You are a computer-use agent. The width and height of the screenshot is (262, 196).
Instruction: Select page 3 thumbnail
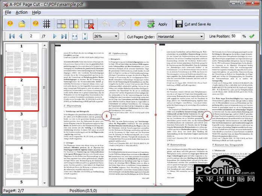(22, 128)
